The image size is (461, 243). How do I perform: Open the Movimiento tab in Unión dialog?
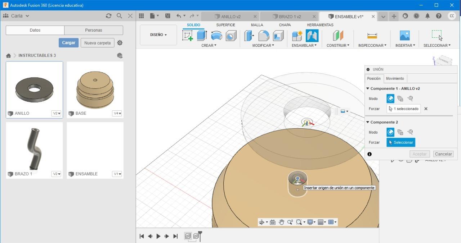[395, 78]
